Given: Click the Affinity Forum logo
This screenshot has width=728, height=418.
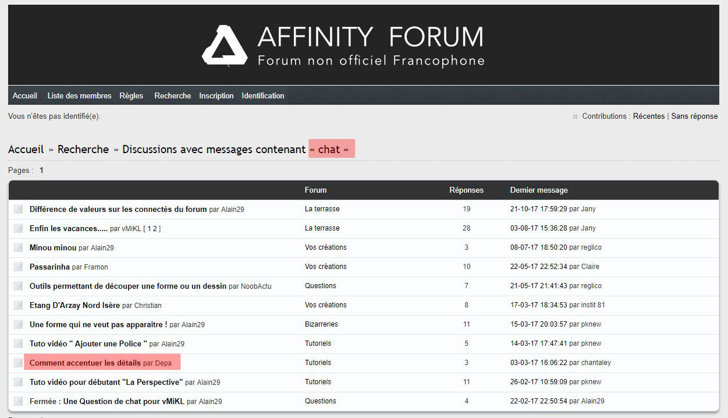Looking at the screenshot, I should tap(343, 45).
